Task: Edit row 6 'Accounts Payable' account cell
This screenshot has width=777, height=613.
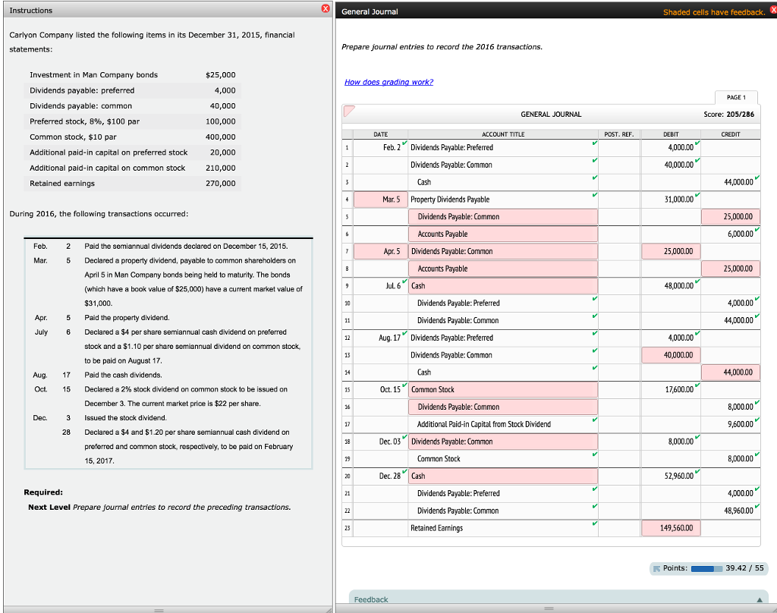Action: coord(503,234)
